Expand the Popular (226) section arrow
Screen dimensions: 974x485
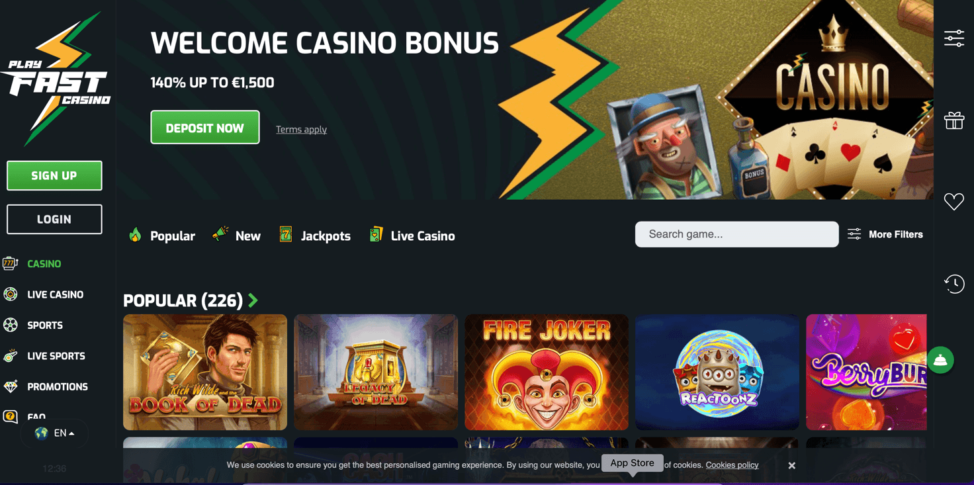pyautogui.click(x=253, y=300)
